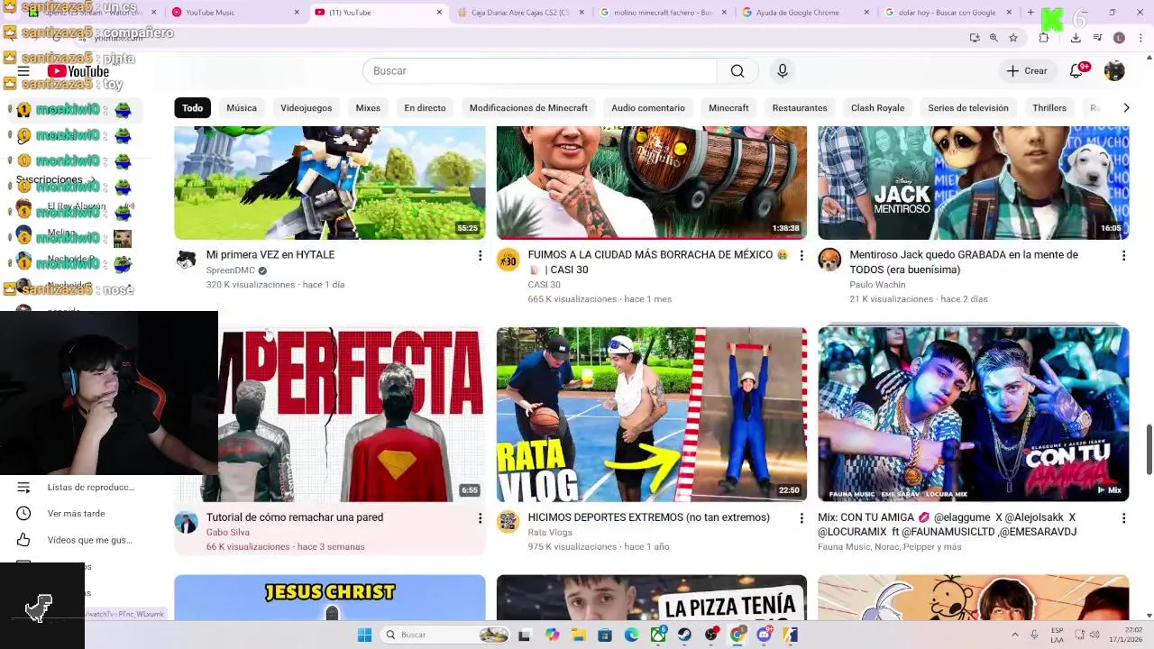Play the RATA VLOG thumbnail
This screenshot has height=649, width=1154.
click(652, 415)
